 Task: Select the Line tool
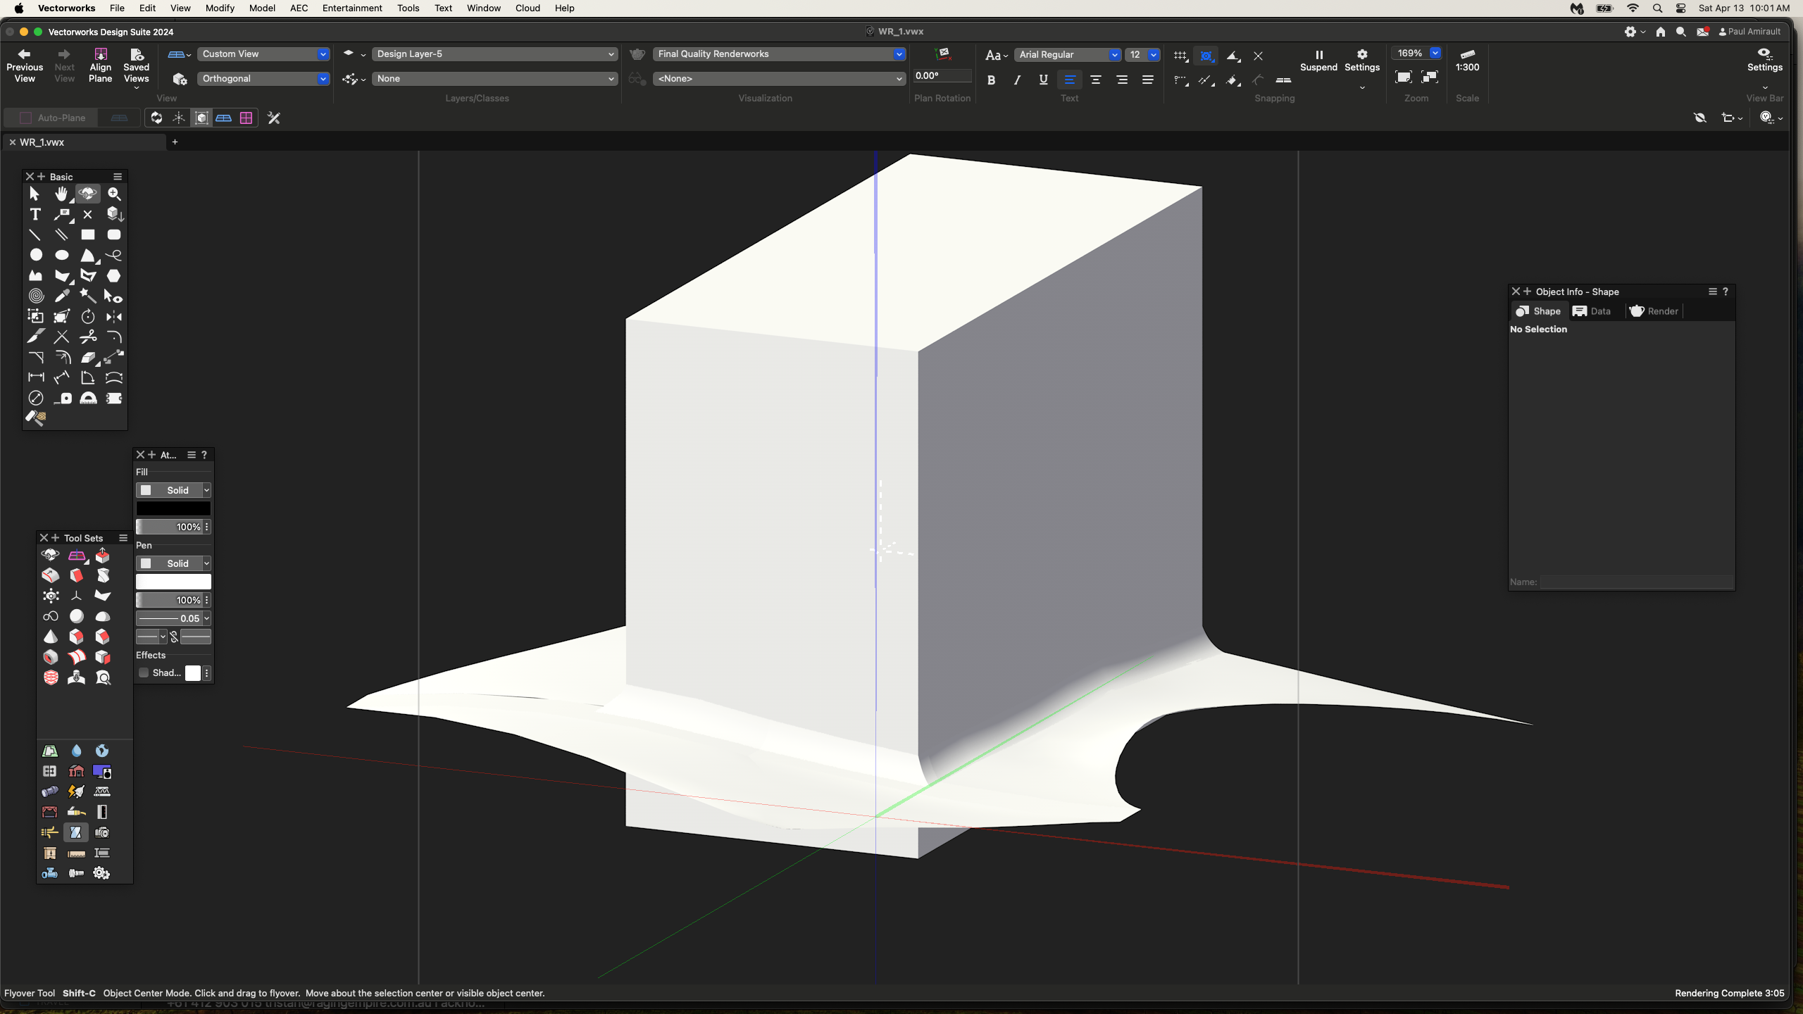(35, 234)
